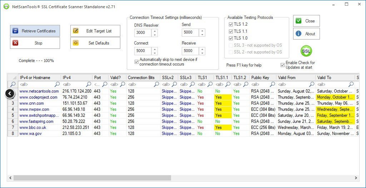Click the Stop button

35,43
